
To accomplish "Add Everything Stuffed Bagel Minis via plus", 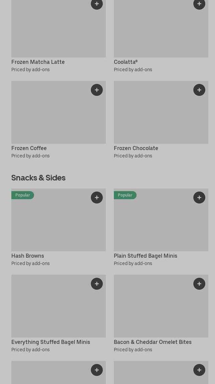I will [x=97, y=284].
